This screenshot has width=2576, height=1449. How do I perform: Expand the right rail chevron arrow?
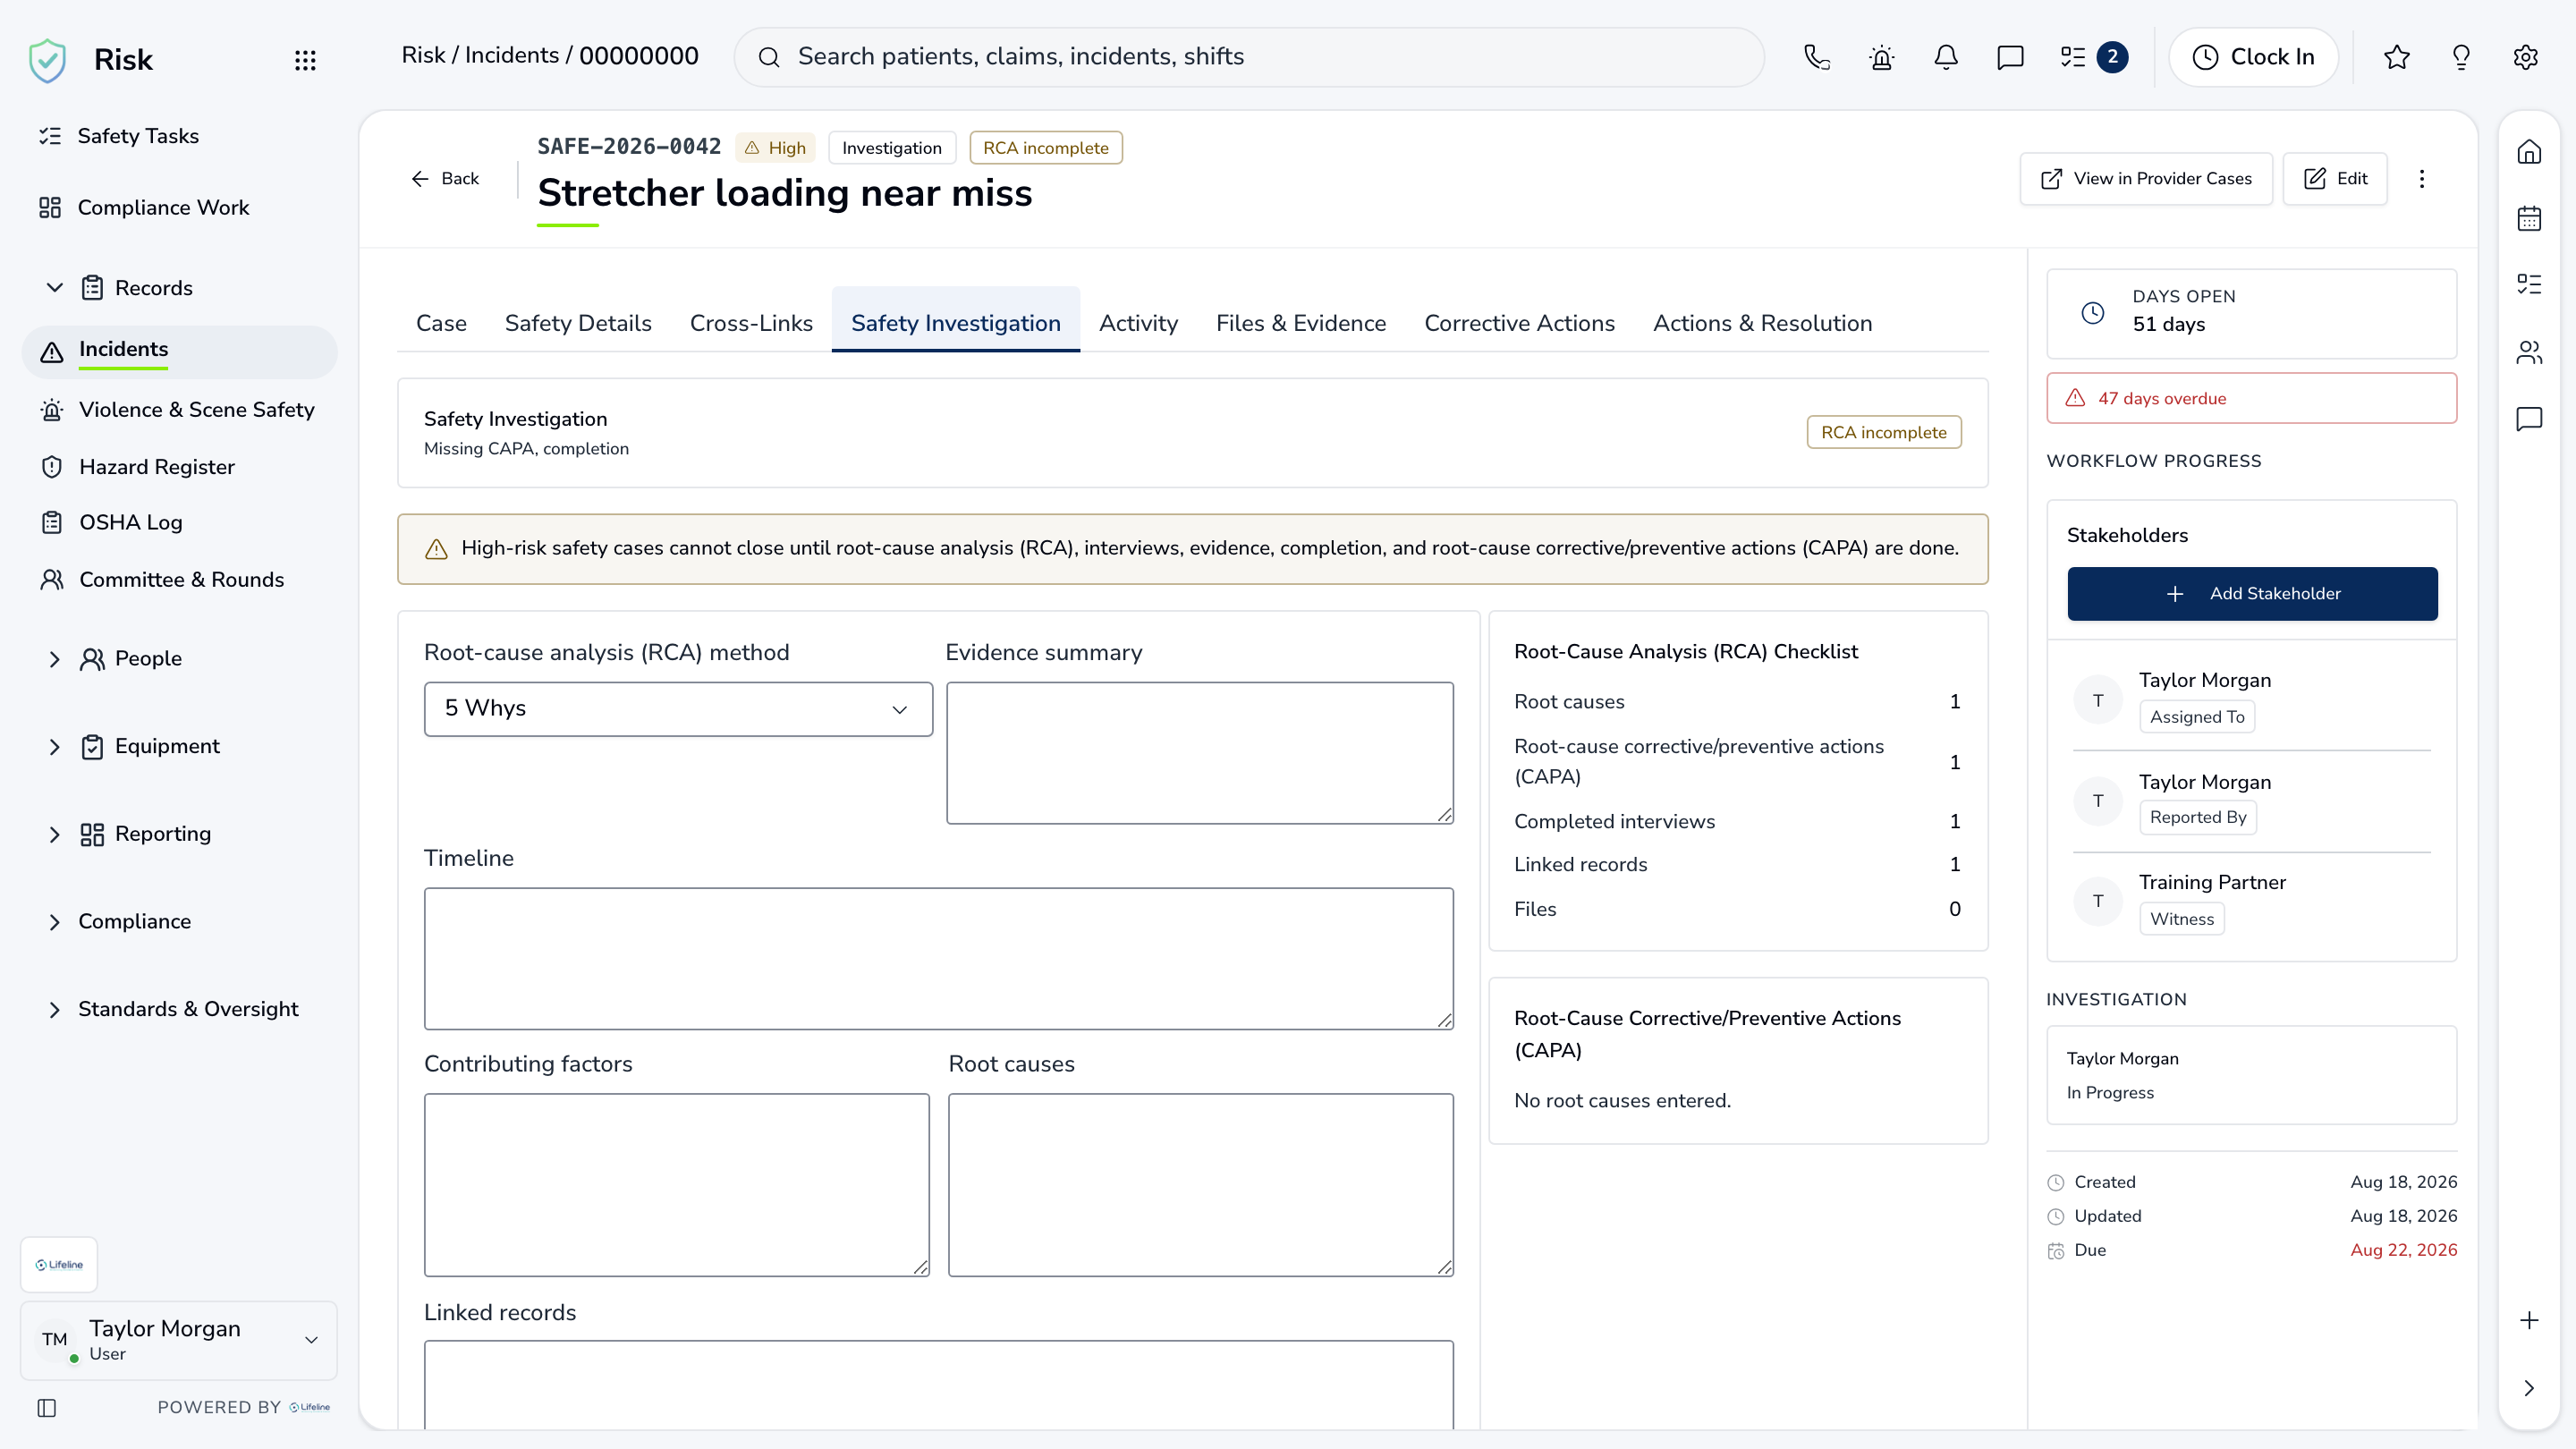[x=2529, y=1388]
